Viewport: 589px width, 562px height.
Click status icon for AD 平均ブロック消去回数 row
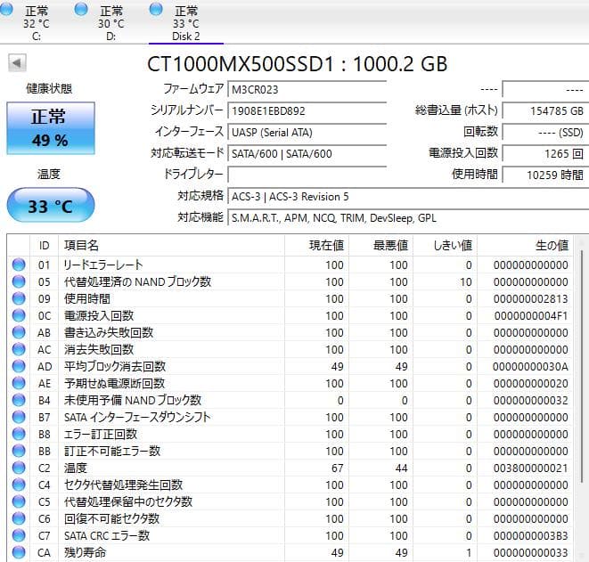[x=19, y=366]
